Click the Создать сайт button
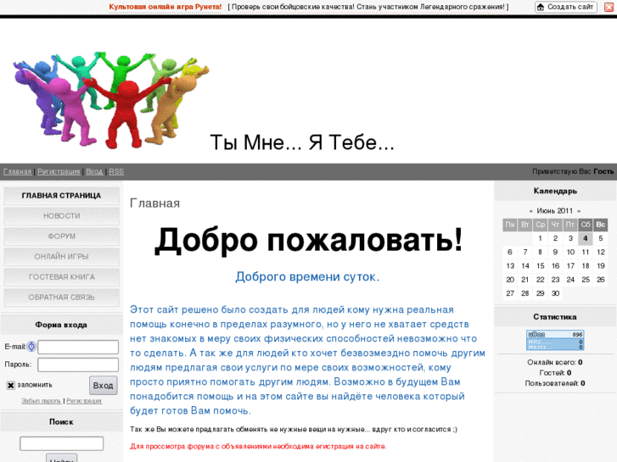Image resolution: width=617 pixels, height=462 pixels. [x=566, y=7]
